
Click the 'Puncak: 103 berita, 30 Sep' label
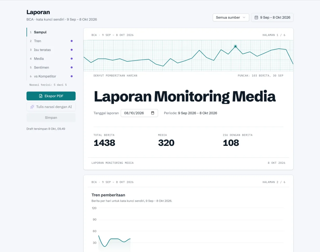261,76
